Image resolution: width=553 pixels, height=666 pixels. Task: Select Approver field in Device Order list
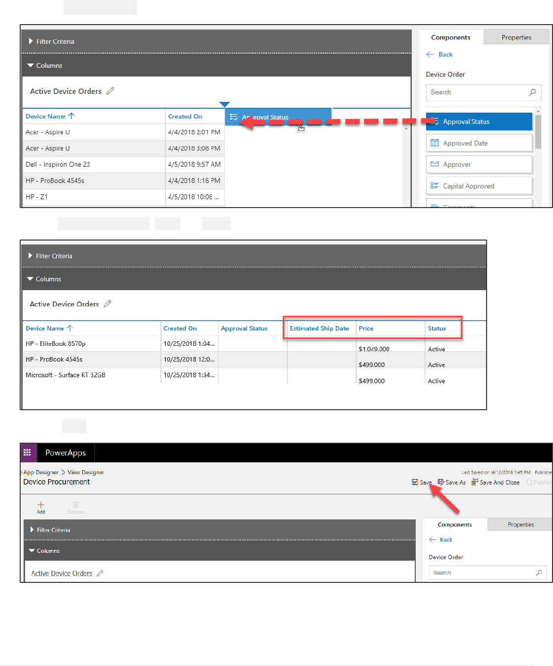[x=479, y=164]
